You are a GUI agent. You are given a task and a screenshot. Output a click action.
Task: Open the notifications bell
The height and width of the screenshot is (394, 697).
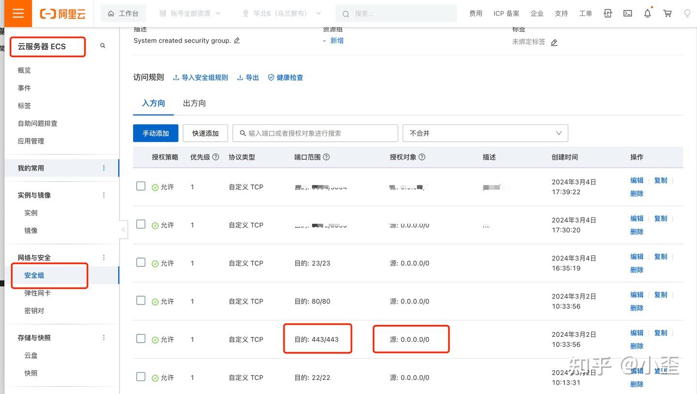tap(648, 14)
